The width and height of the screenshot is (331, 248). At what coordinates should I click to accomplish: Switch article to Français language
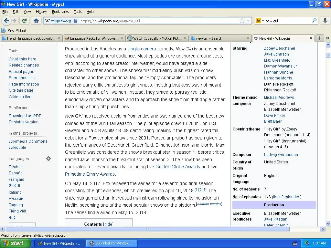coord(16,179)
